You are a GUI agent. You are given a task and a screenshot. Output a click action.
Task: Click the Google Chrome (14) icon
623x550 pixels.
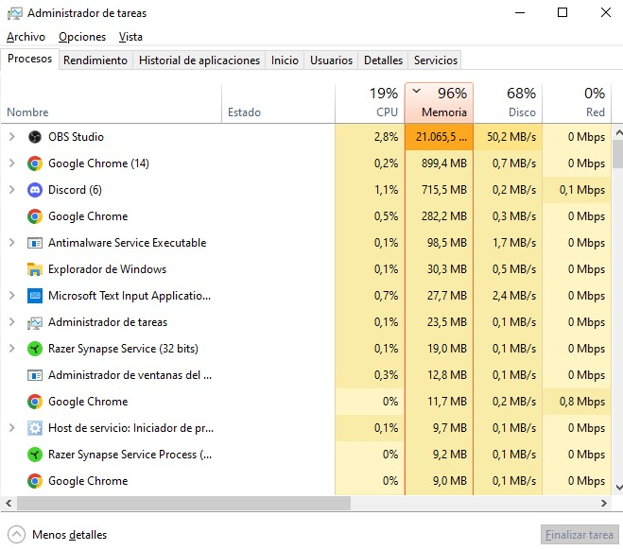tap(35, 163)
